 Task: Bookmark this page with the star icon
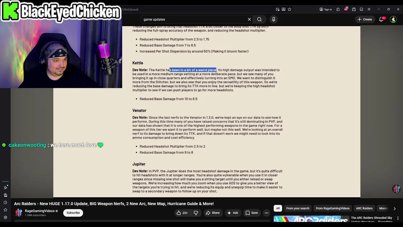tap(289, 9)
